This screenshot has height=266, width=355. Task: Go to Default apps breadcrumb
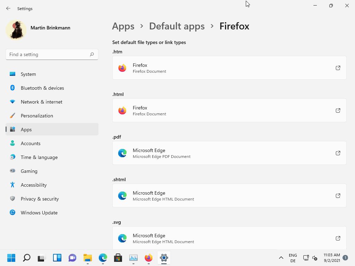click(177, 26)
